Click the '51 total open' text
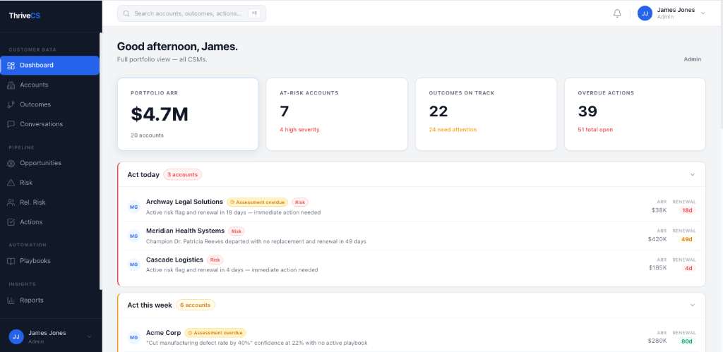This screenshot has height=352, width=723. [x=595, y=130]
